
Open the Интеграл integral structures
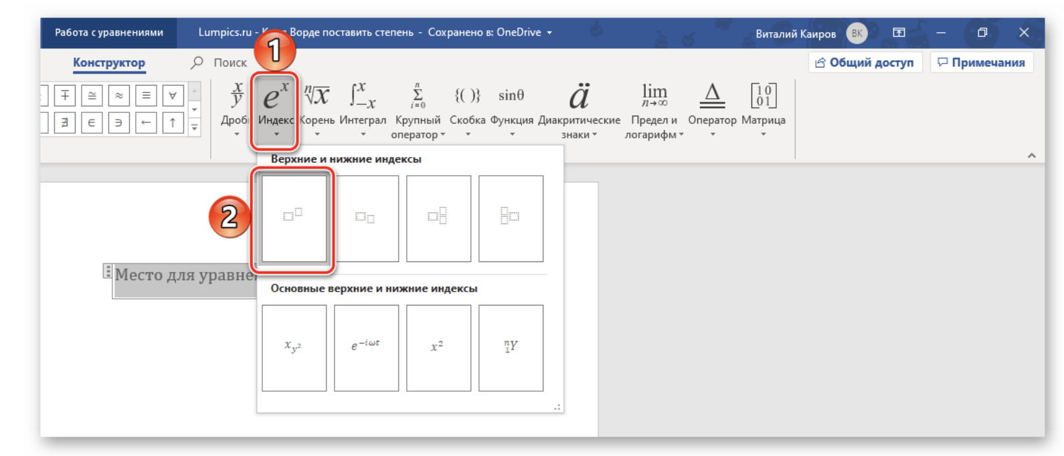click(x=363, y=107)
